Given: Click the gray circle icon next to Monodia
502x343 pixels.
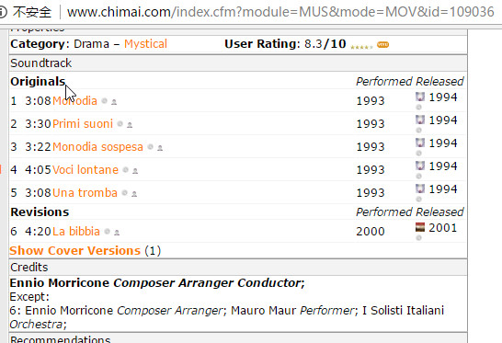Looking at the screenshot, I should pyautogui.click(x=105, y=101).
